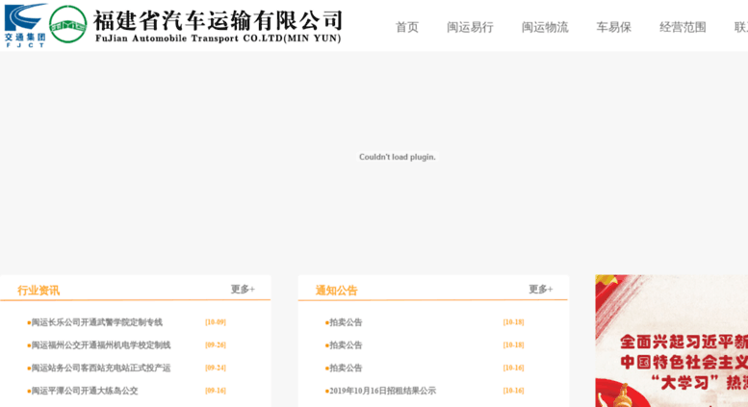
Task: Click the company name title 福建省汽车运输有限公司
Action: pyautogui.click(x=218, y=21)
